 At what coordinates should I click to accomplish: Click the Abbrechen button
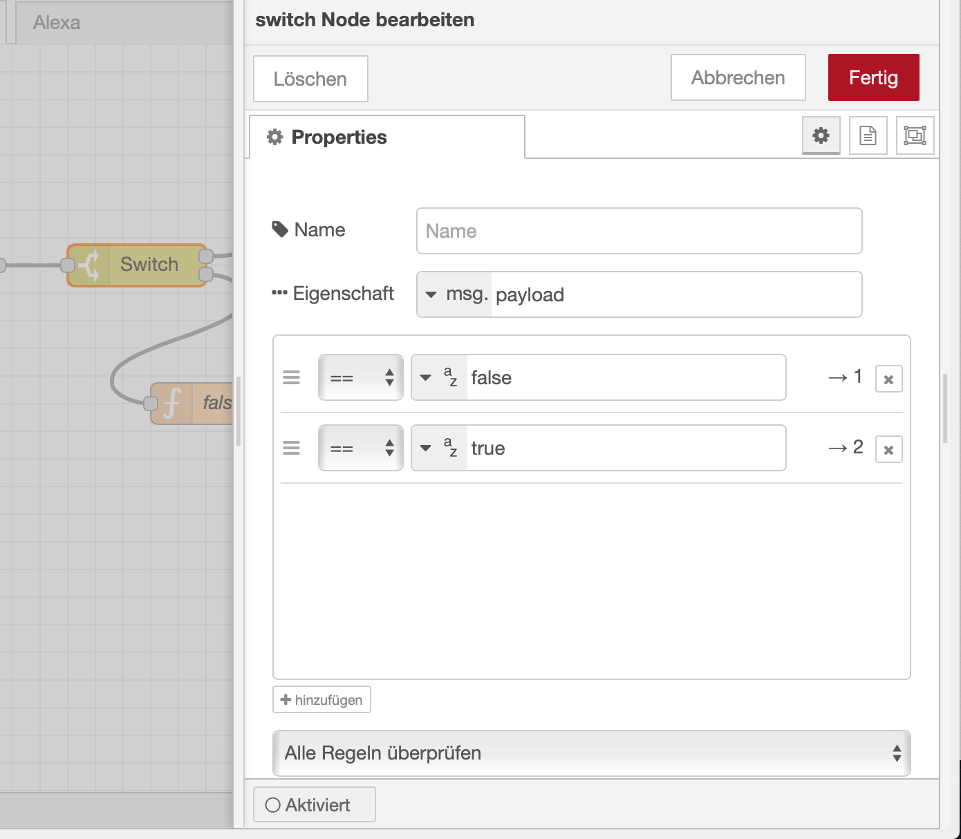coord(738,78)
